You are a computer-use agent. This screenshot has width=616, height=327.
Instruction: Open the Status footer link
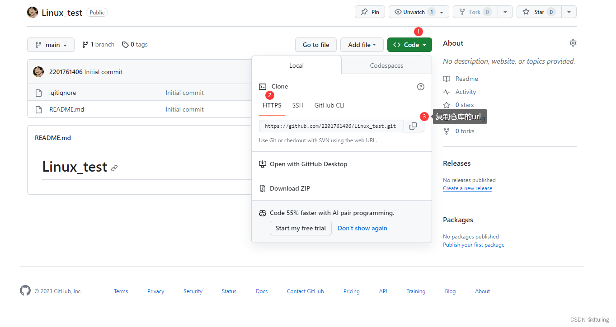coord(229,291)
